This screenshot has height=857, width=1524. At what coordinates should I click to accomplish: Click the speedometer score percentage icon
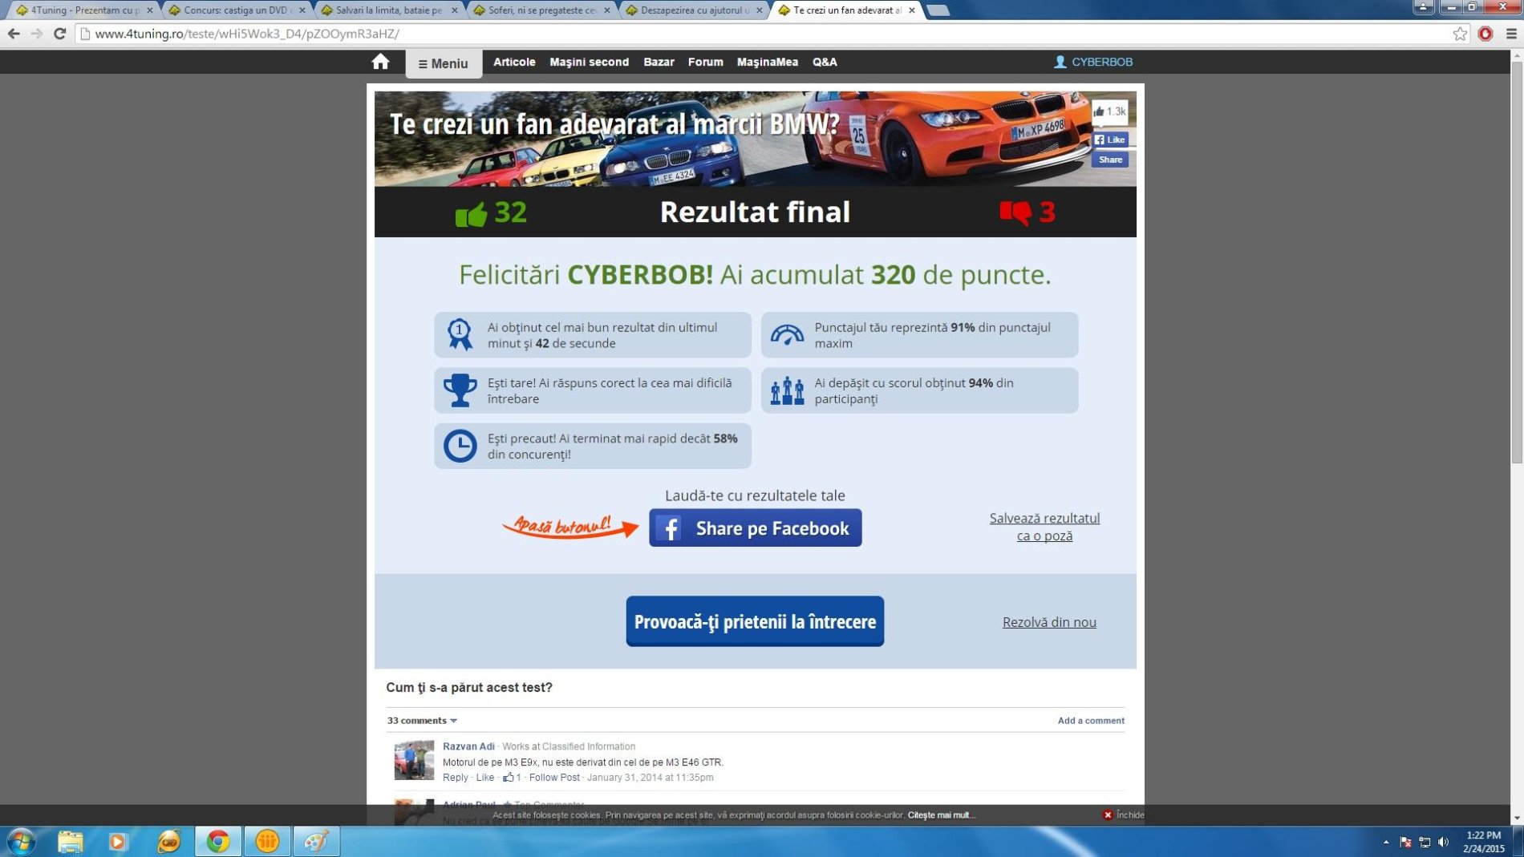click(787, 334)
